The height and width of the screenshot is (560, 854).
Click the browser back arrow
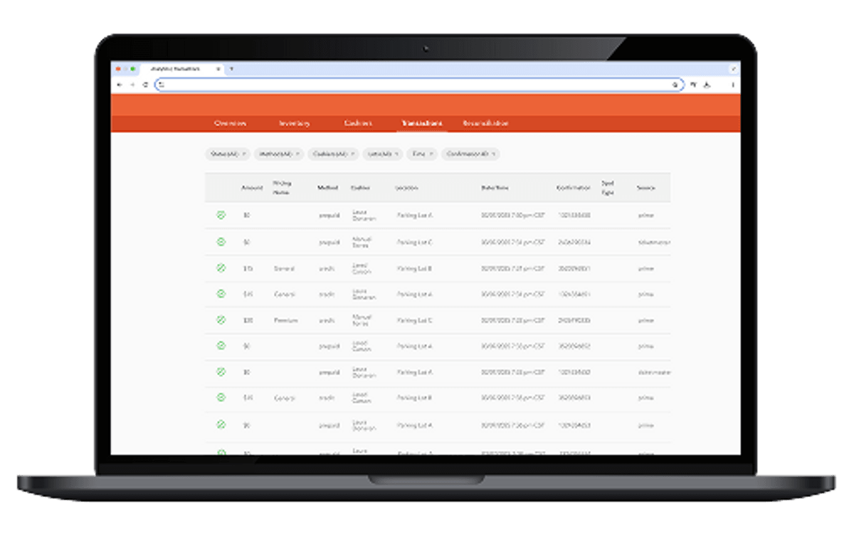pos(119,85)
